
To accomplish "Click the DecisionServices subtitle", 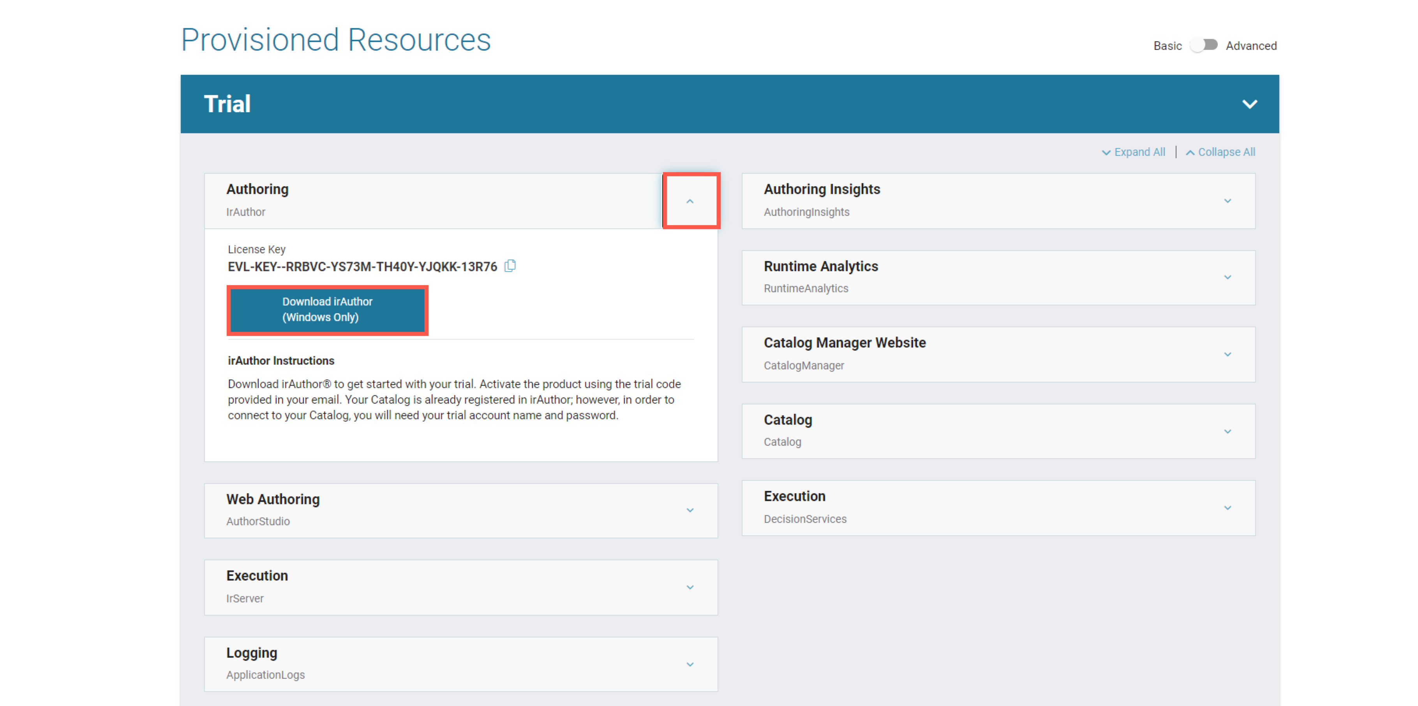I will [x=805, y=519].
